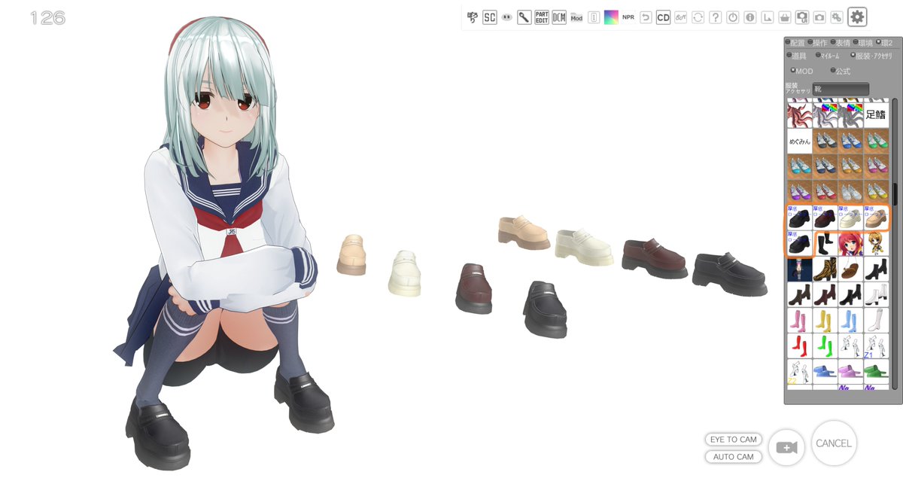Click the NPR toolbar item

[628, 17]
